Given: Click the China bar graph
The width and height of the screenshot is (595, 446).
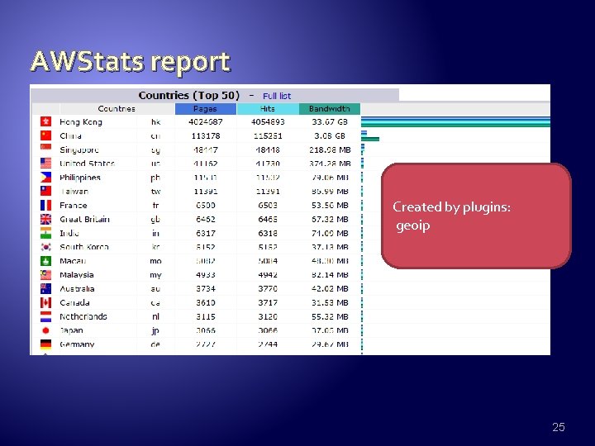Looking at the screenshot, I should point(370,135).
